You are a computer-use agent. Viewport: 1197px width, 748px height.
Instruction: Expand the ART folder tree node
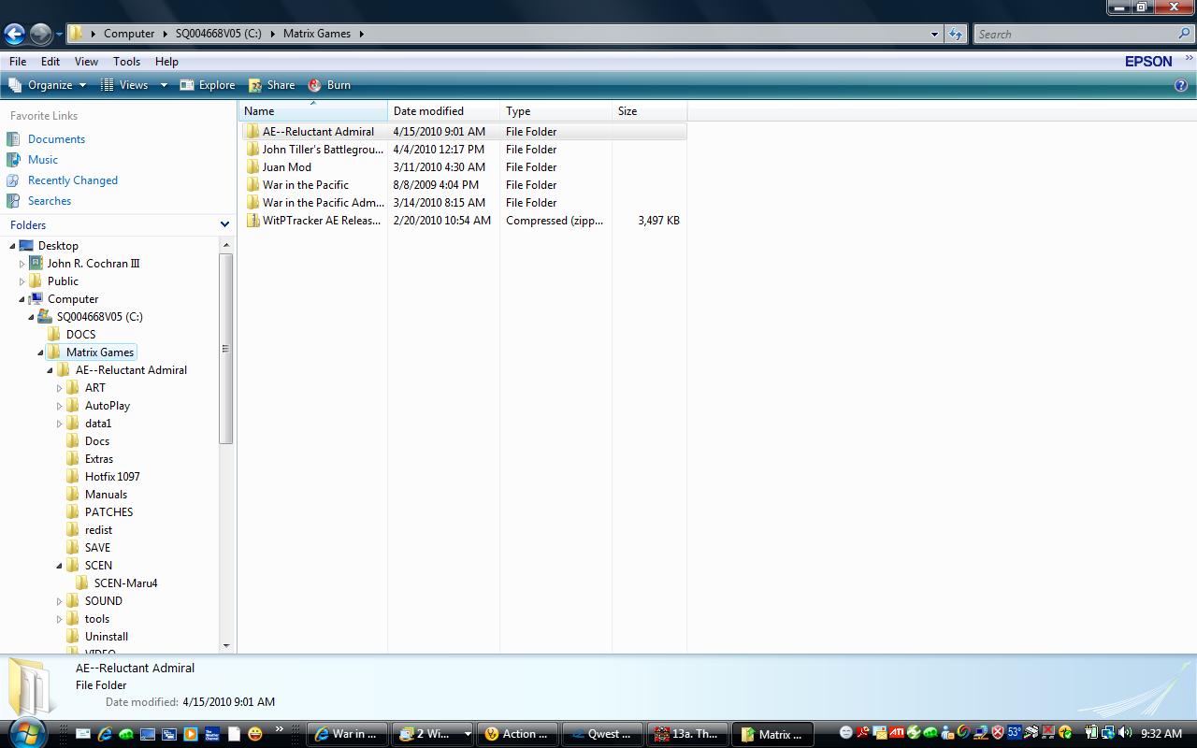(59, 388)
